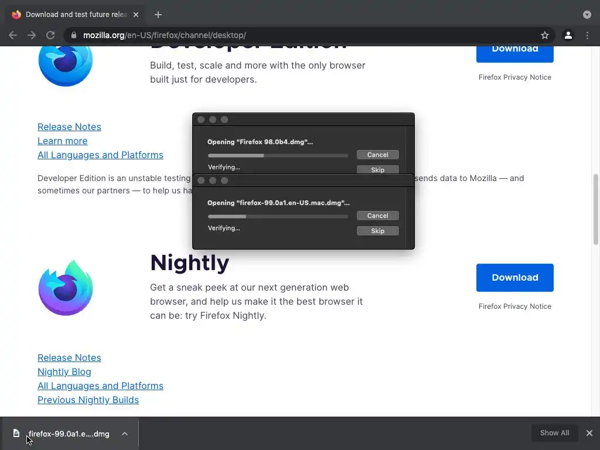The image size is (600, 450).
Task: Open Nightly All Languages and Platforms link
Action: coord(100,386)
